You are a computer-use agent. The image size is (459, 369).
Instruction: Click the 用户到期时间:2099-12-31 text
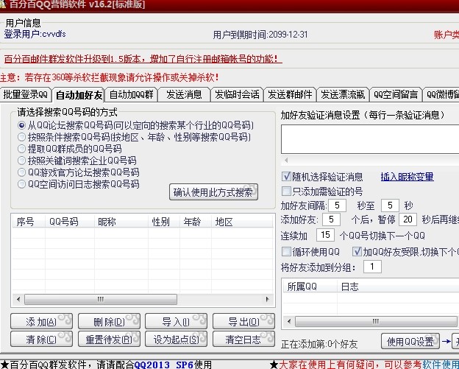pyautogui.click(x=260, y=35)
